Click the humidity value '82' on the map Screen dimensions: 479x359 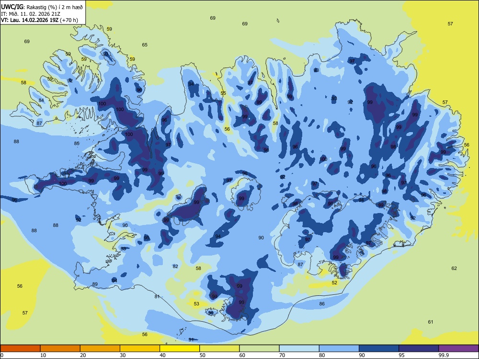click(x=175, y=267)
